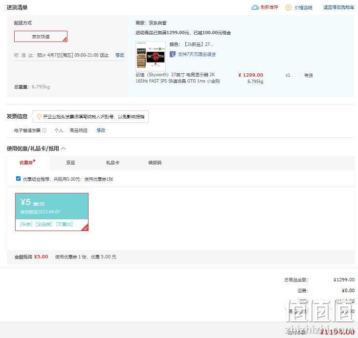
Task: Click the 7-day return badge icon
Action: point(173,54)
